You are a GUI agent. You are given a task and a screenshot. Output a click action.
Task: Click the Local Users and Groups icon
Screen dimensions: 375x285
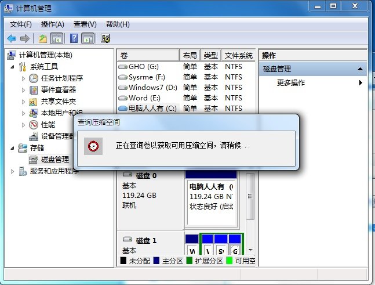point(33,113)
